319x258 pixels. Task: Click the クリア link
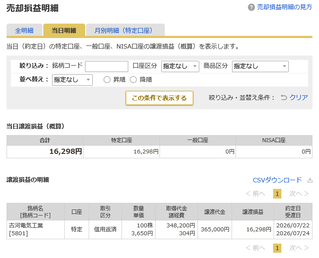[x=298, y=98]
